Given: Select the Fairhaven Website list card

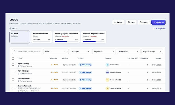Looking at the screenshot, I should [x=42, y=37].
